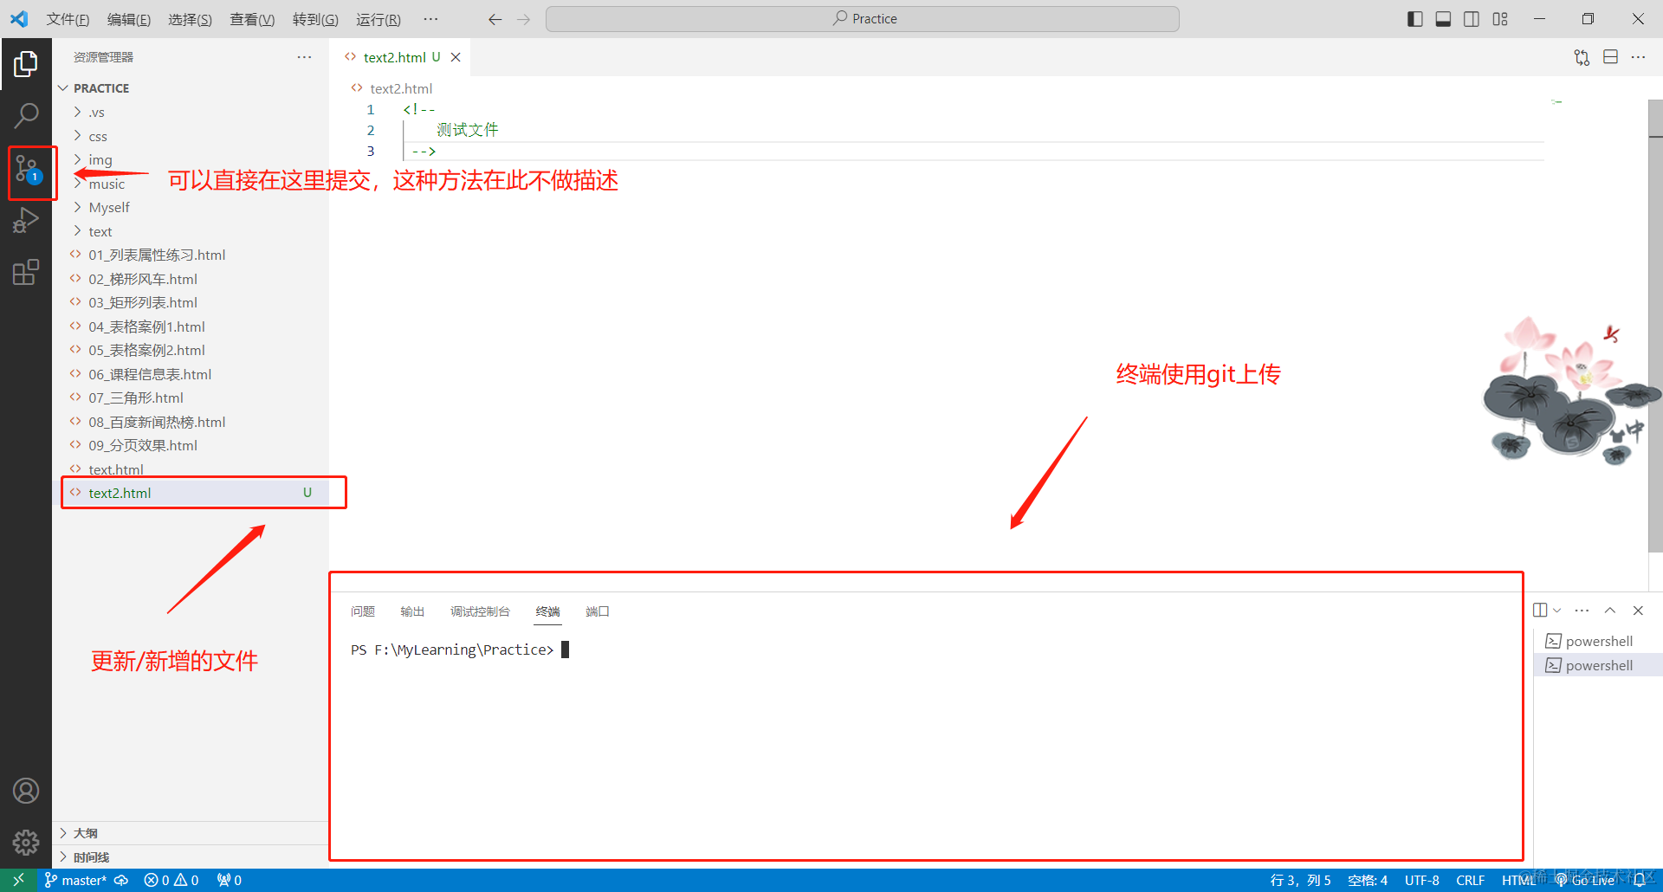Open the Search view in activity bar
Screen dimensions: 1663x892
click(x=27, y=115)
